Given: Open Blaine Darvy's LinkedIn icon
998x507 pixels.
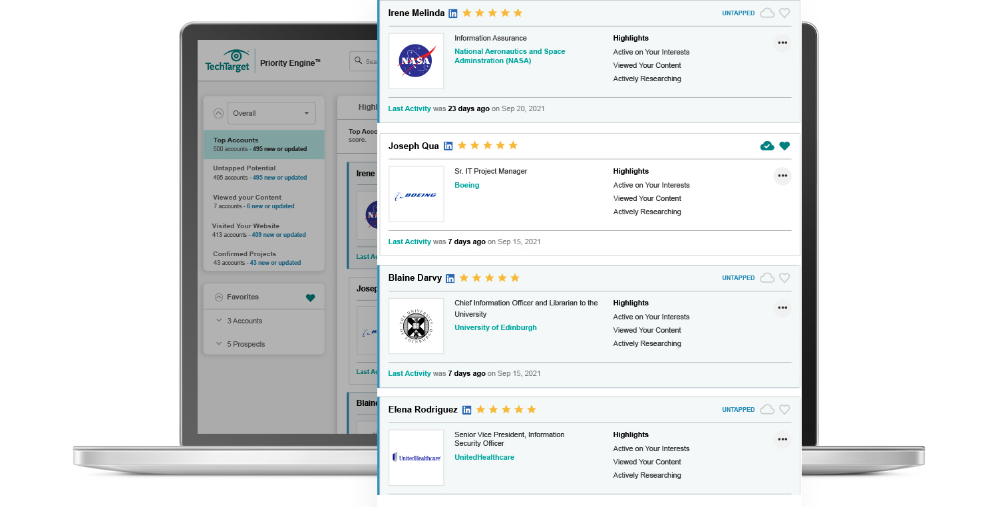Looking at the screenshot, I should click(x=450, y=278).
